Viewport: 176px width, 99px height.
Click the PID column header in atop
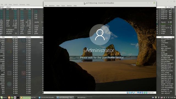(3, 37)
